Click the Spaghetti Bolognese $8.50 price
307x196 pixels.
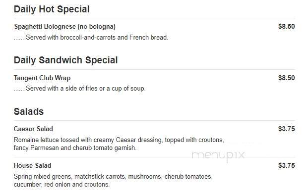(287, 26)
